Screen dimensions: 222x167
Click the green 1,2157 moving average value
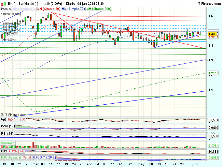tap(213, 73)
